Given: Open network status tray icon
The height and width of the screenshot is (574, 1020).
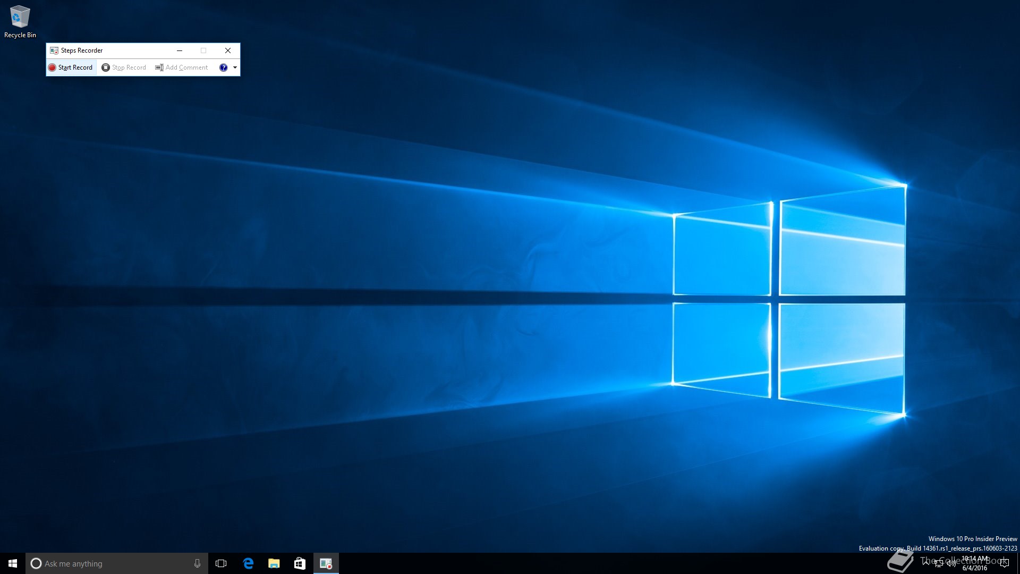Looking at the screenshot, I should tap(939, 563).
